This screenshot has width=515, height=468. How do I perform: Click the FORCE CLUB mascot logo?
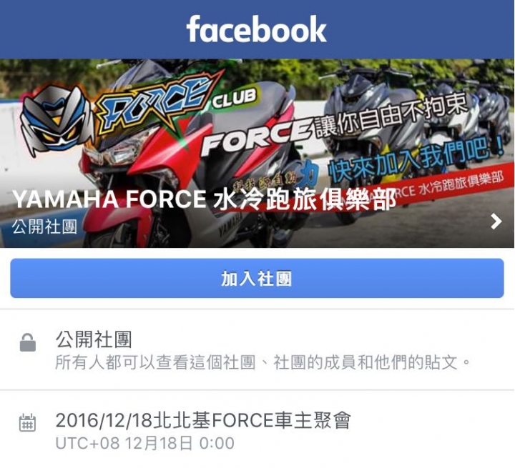pyautogui.click(x=55, y=120)
